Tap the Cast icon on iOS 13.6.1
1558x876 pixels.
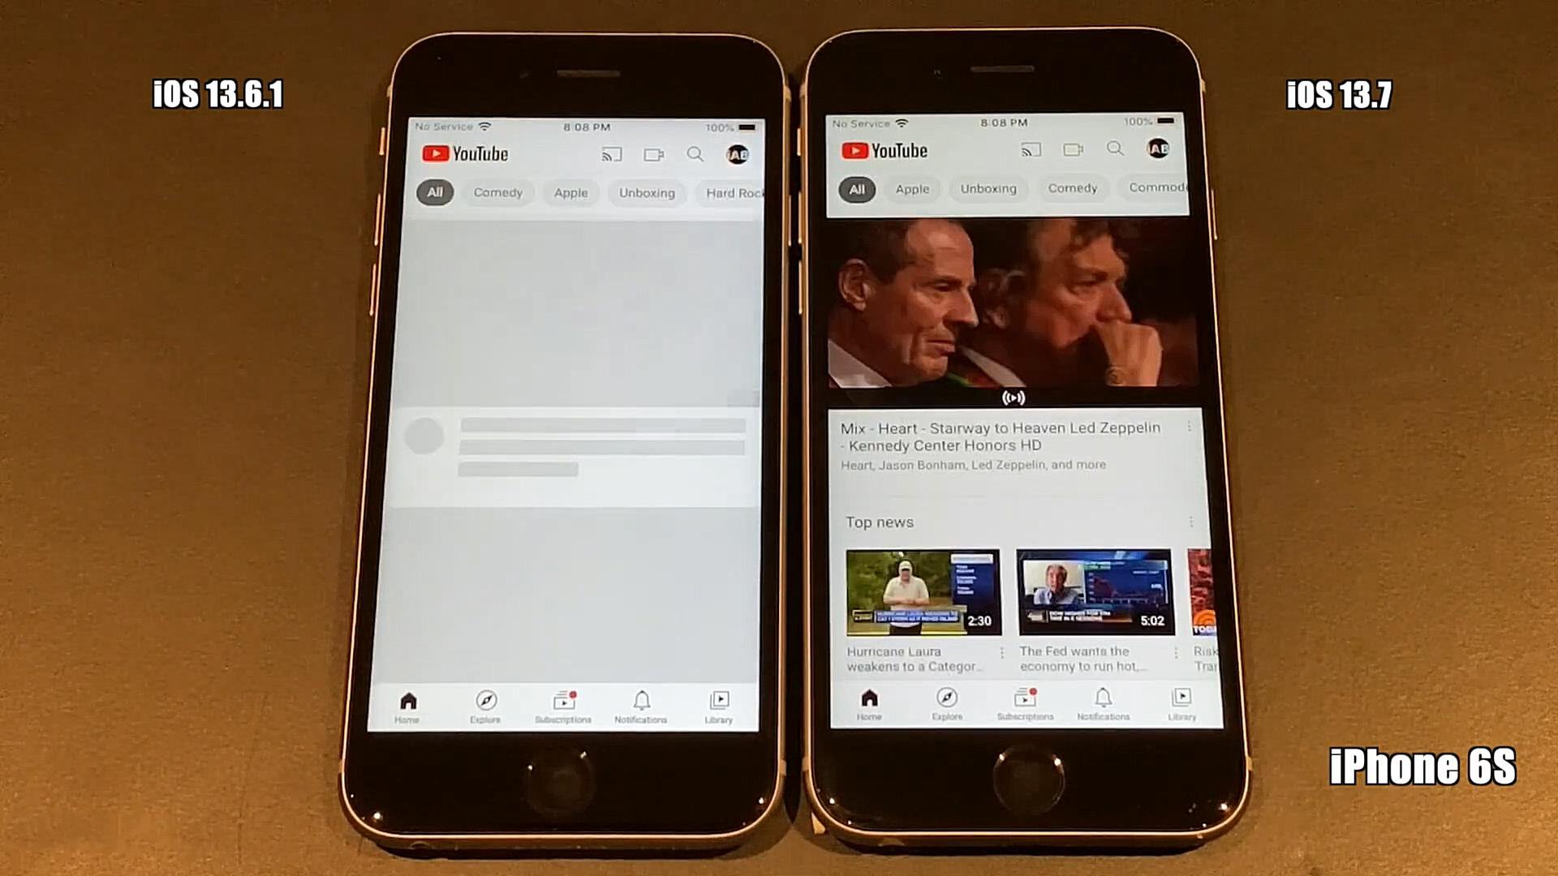pyautogui.click(x=609, y=153)
